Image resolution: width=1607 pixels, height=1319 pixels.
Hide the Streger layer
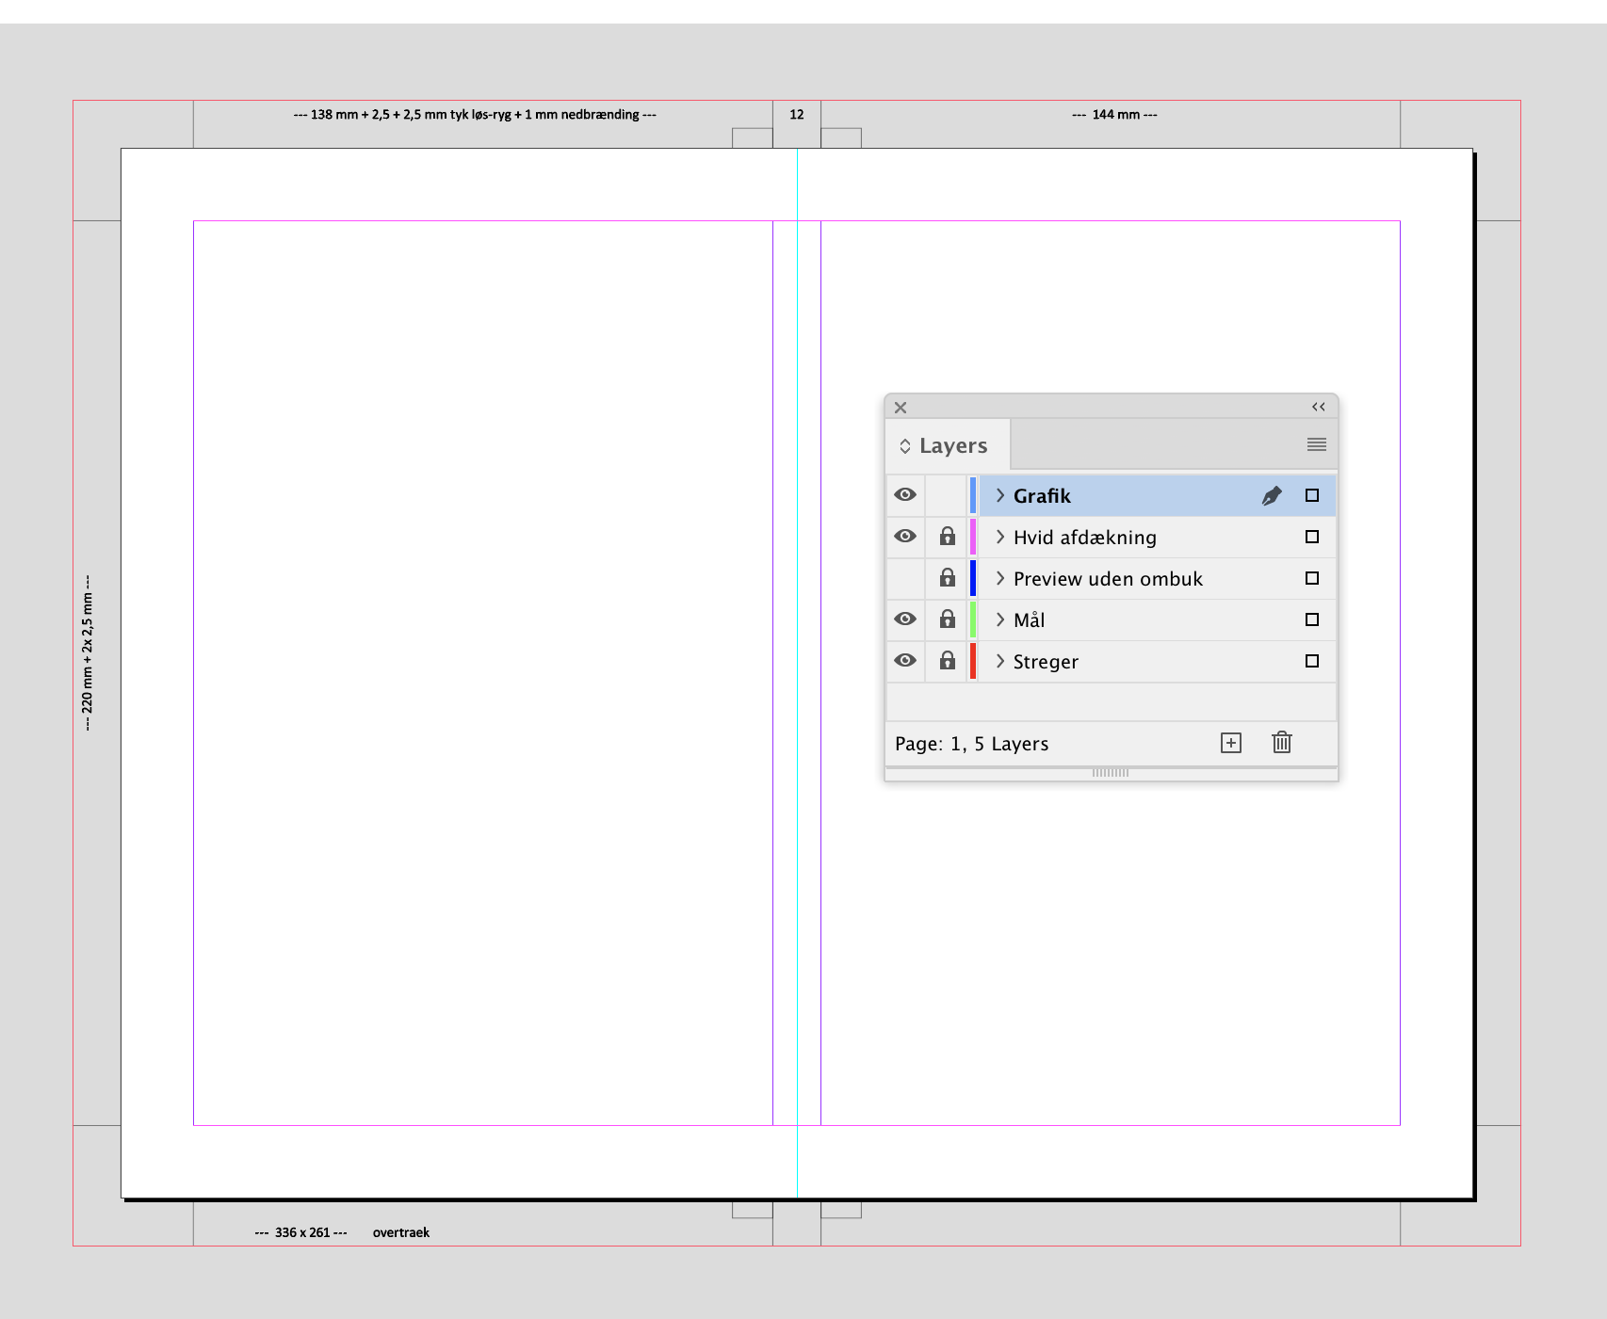[x=905, y=661]
